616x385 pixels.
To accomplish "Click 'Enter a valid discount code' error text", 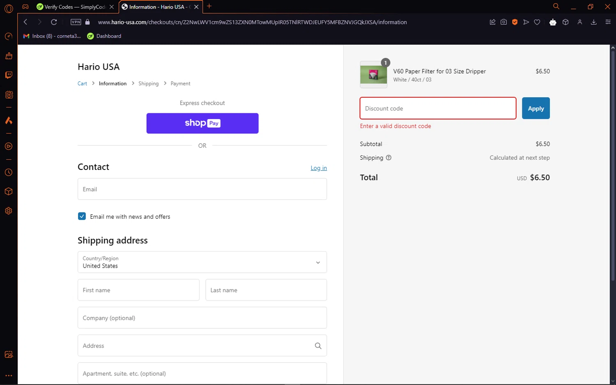I will point(395,126).
